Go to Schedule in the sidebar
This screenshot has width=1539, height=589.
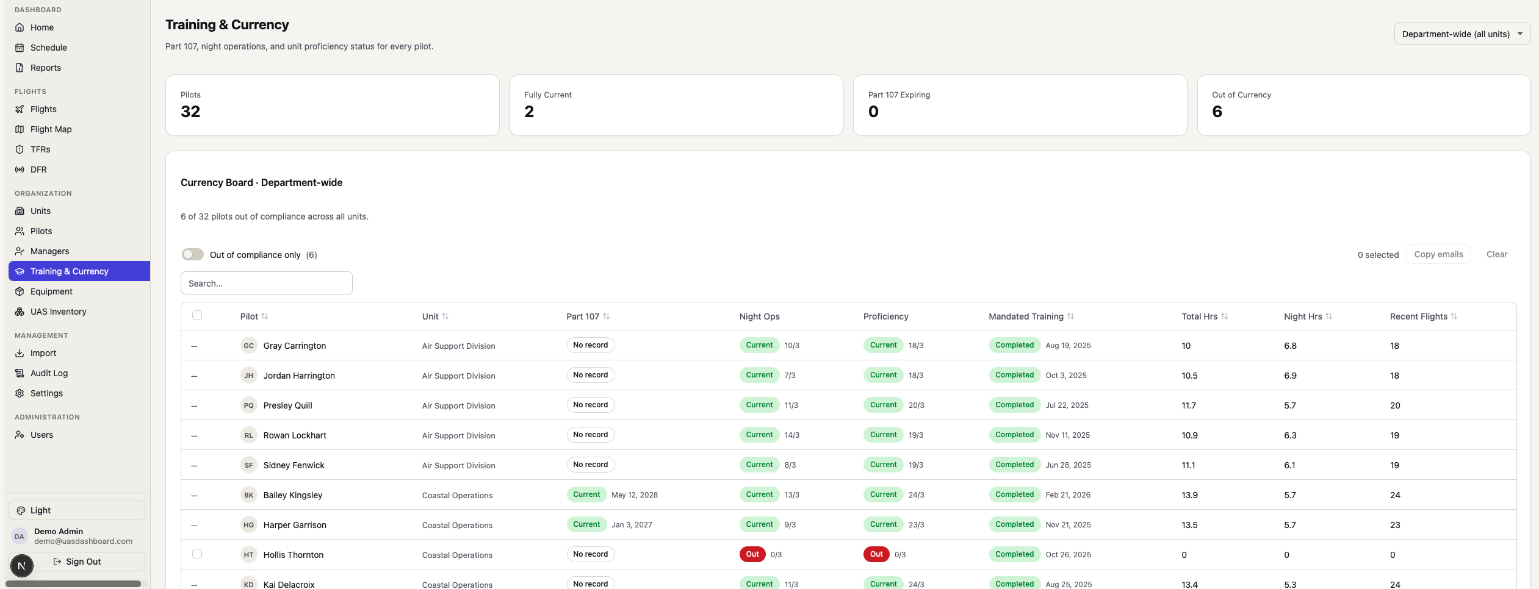click(79, 48)
